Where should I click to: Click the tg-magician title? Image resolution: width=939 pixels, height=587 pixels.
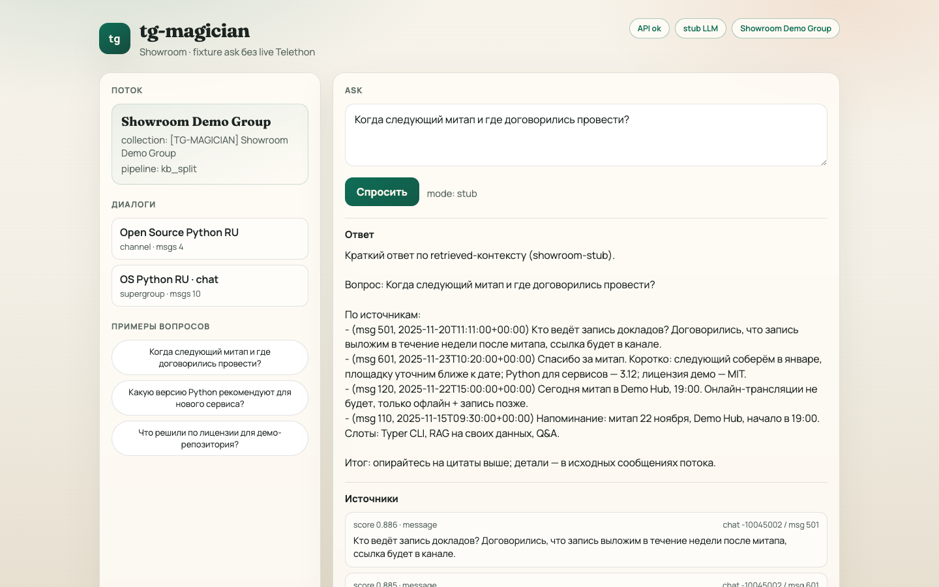(x=195, y=31)
